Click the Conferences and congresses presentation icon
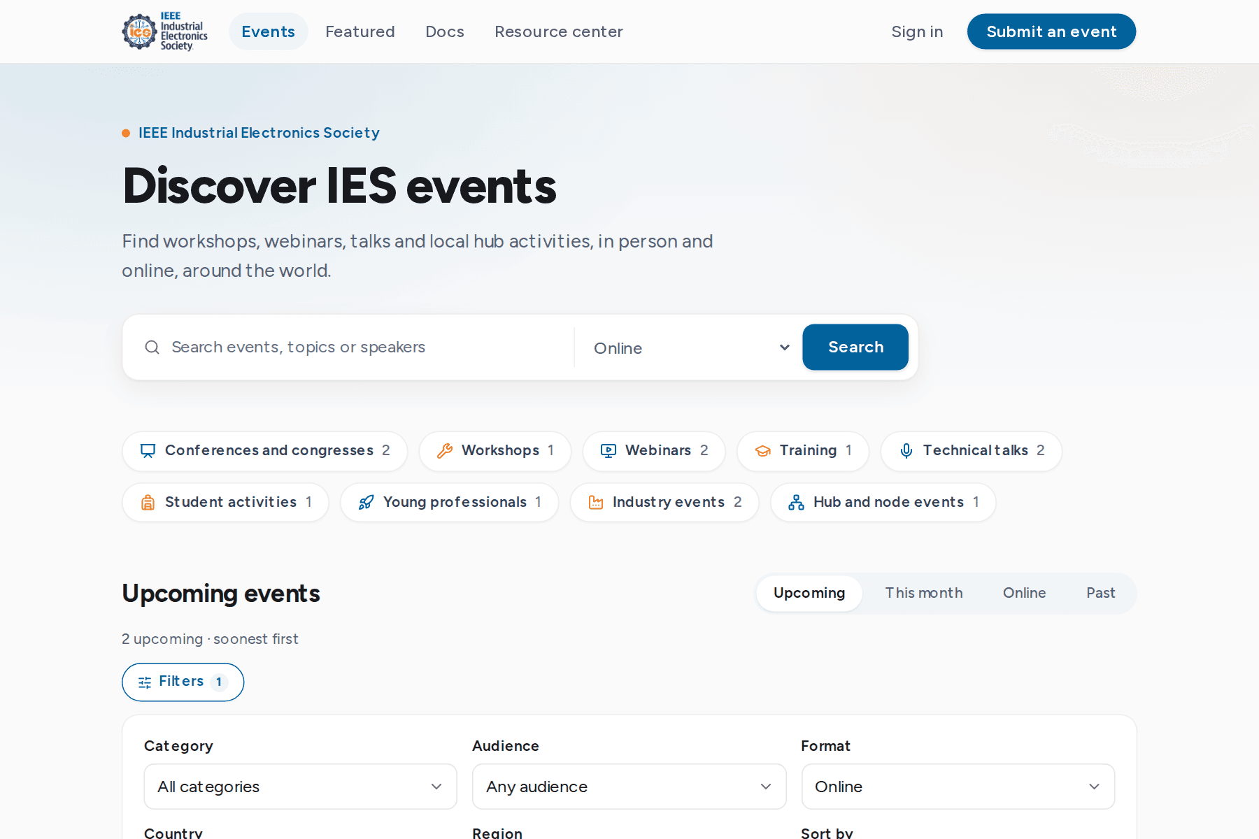1259x839 pixels. click(x=148, y=451)
